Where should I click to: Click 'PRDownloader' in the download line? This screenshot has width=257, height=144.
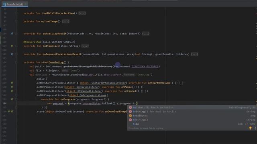[x=61, y=75]
